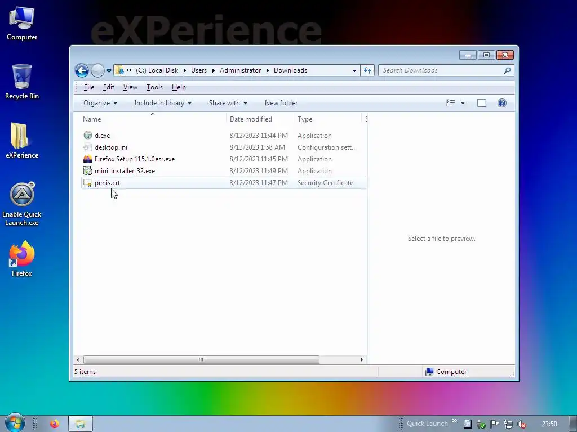Expand arrow after Users breadcrumb

(213, 70)
